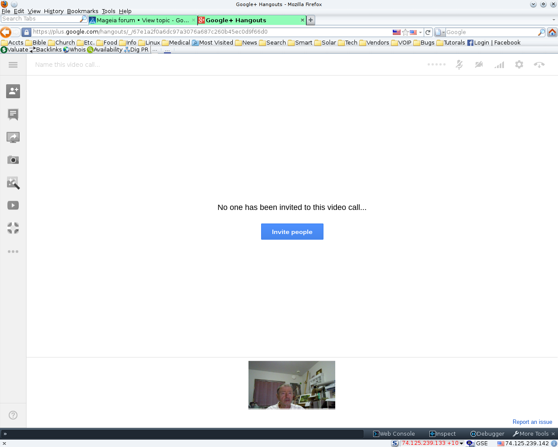Open a new tab with plus button
Viewport: 558px width, 447px height.
[x=311, y=20]
